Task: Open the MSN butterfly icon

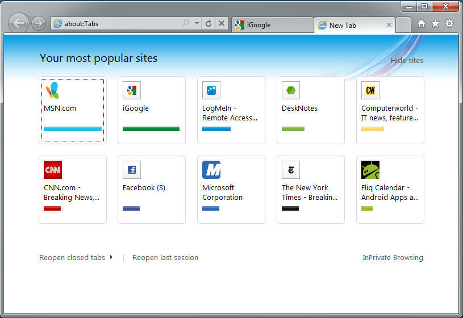Action: point(53,90)
